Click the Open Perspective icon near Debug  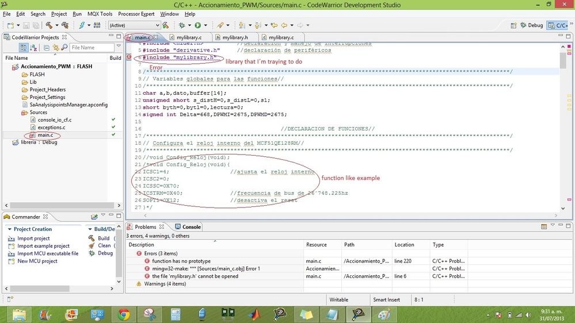(x=513, y=25)
